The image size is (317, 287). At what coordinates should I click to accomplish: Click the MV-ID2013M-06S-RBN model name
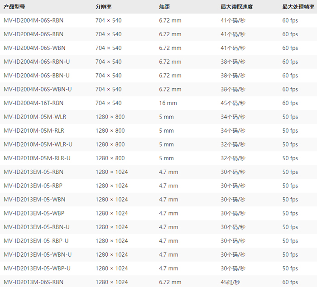click(x=34, y=282)
